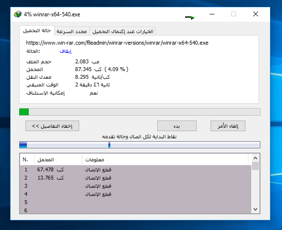Select connection row number 3
This screenshot has height=230, width=282.
136,186
